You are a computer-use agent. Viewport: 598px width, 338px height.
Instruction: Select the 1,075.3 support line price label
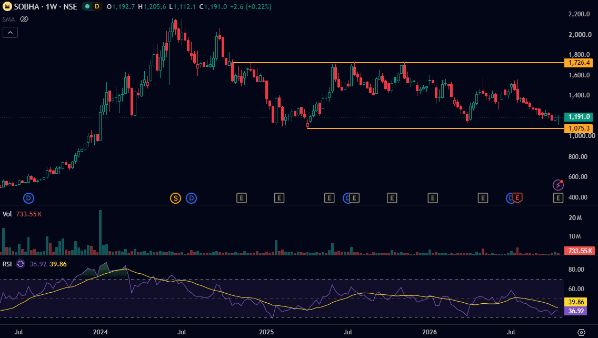click(x=579, y=128)
